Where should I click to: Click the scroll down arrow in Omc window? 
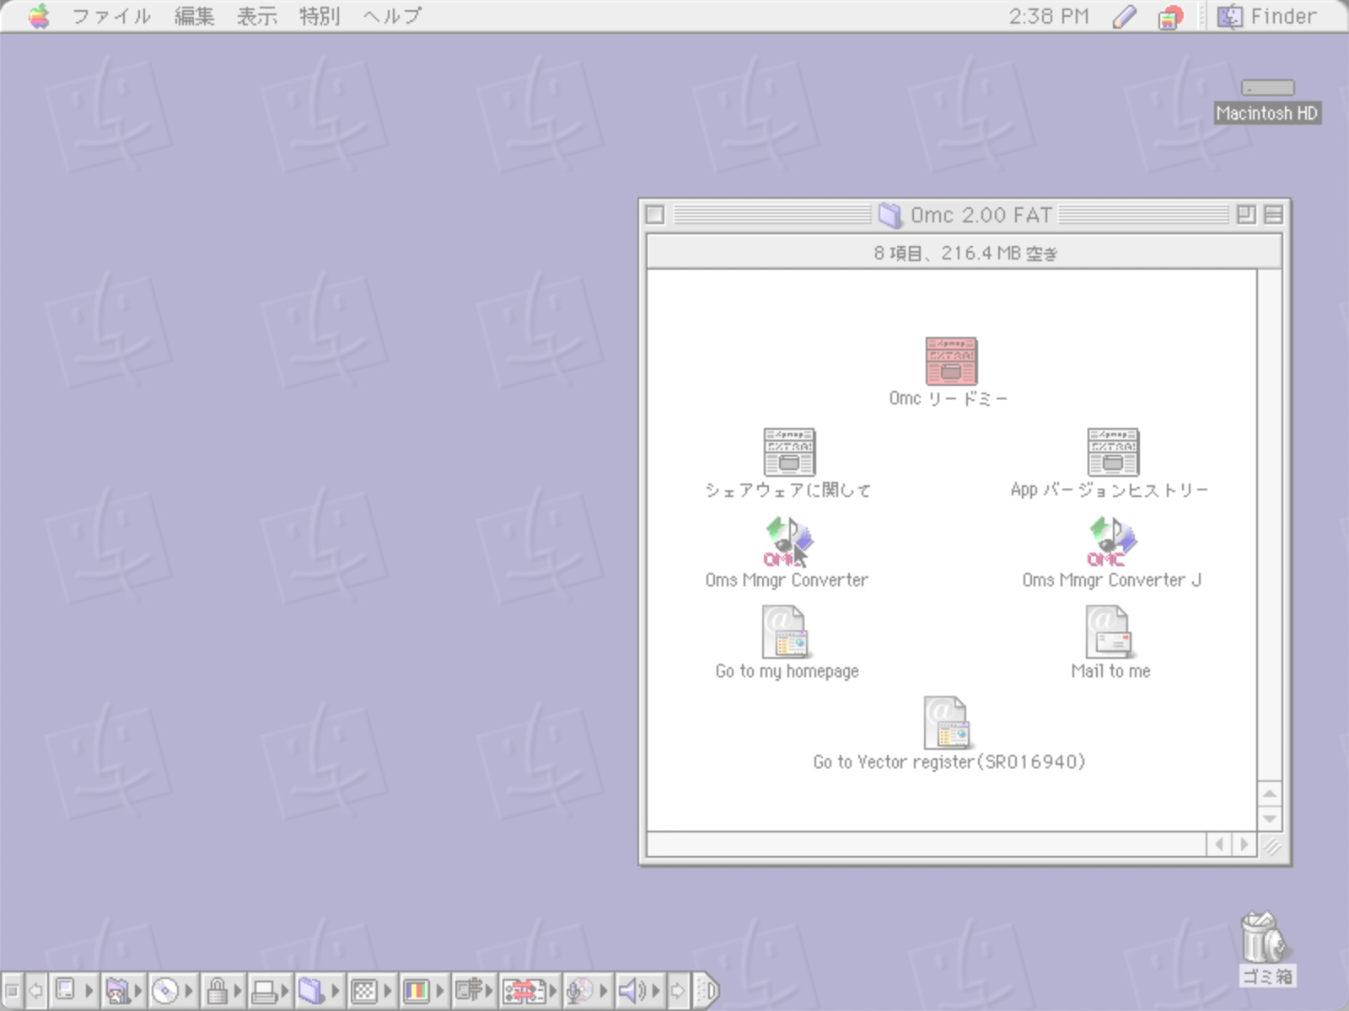coord(1270,818)
